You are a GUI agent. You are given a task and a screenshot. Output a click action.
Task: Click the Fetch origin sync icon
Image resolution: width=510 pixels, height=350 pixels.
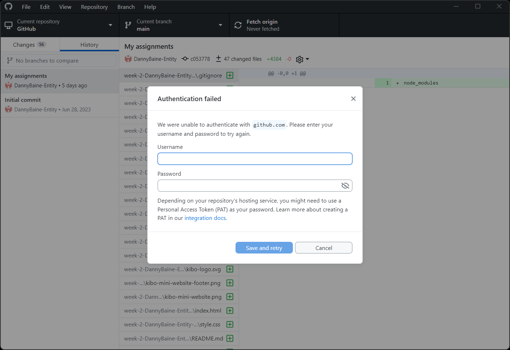(x=238, y=25)
